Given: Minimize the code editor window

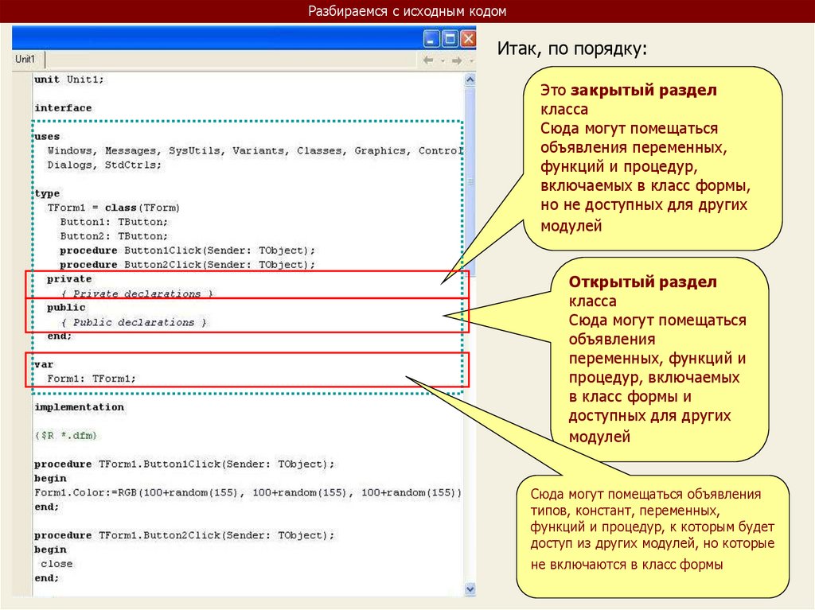Looking at the screenshot, I should [431, 39].
